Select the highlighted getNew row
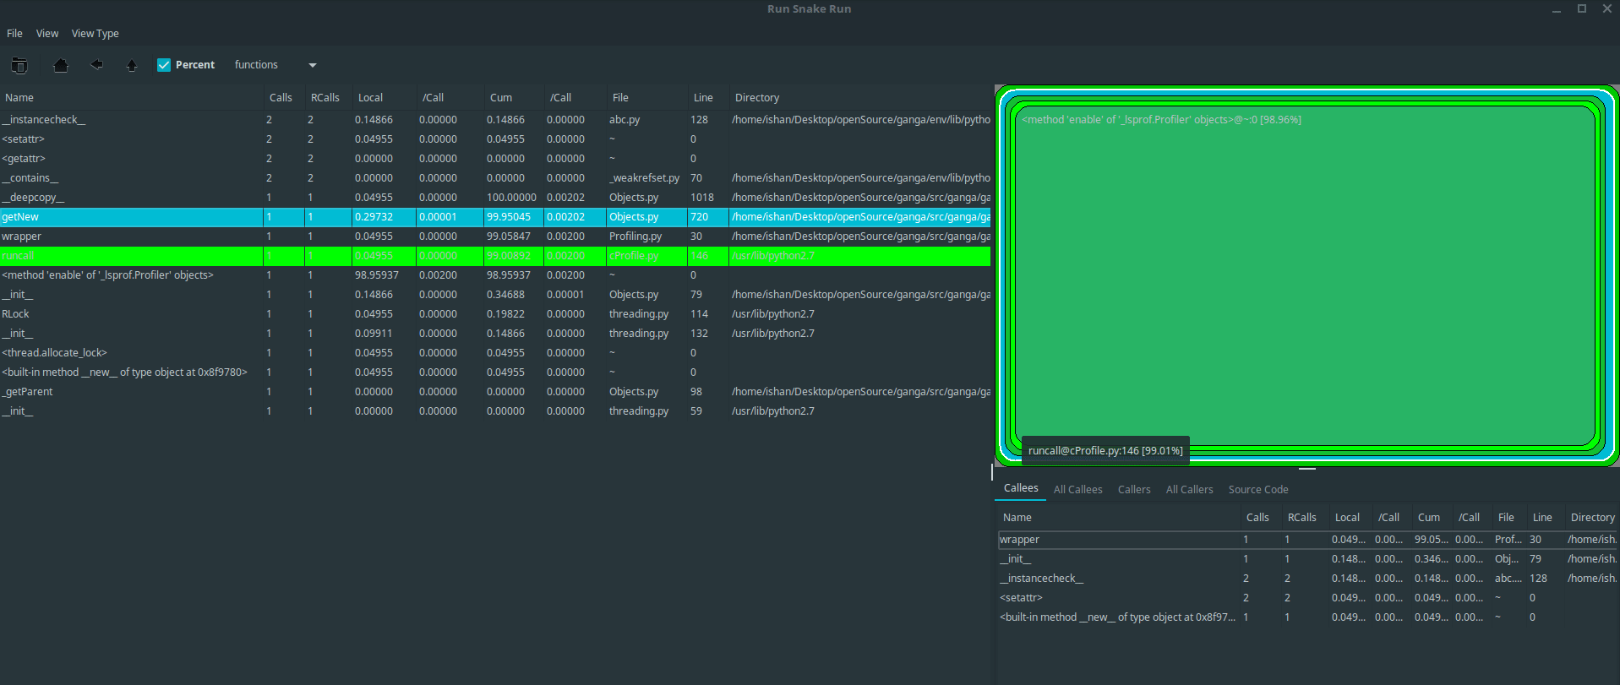The height and width of the screenshot is (685, 1620). [x=495, y=217]
